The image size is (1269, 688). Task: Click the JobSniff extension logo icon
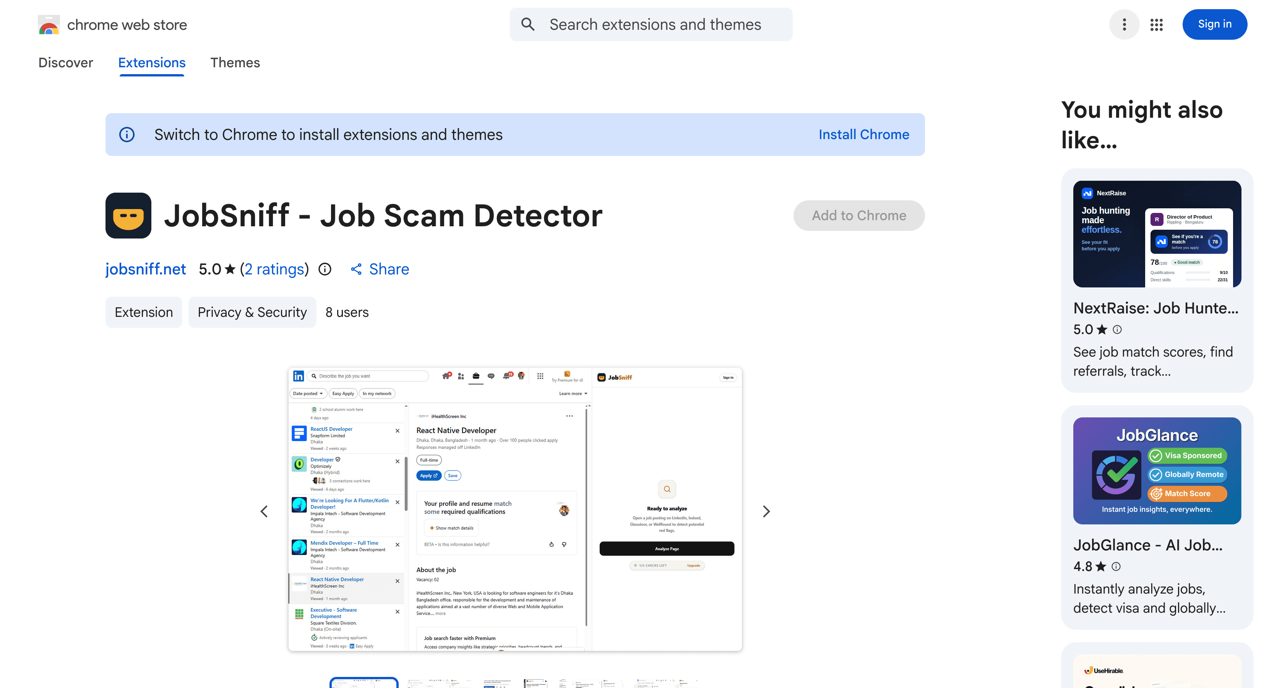128,215
